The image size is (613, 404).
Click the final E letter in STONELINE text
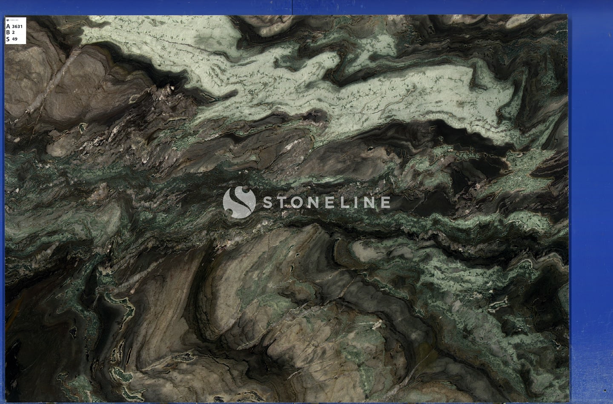tap(384, 202)
